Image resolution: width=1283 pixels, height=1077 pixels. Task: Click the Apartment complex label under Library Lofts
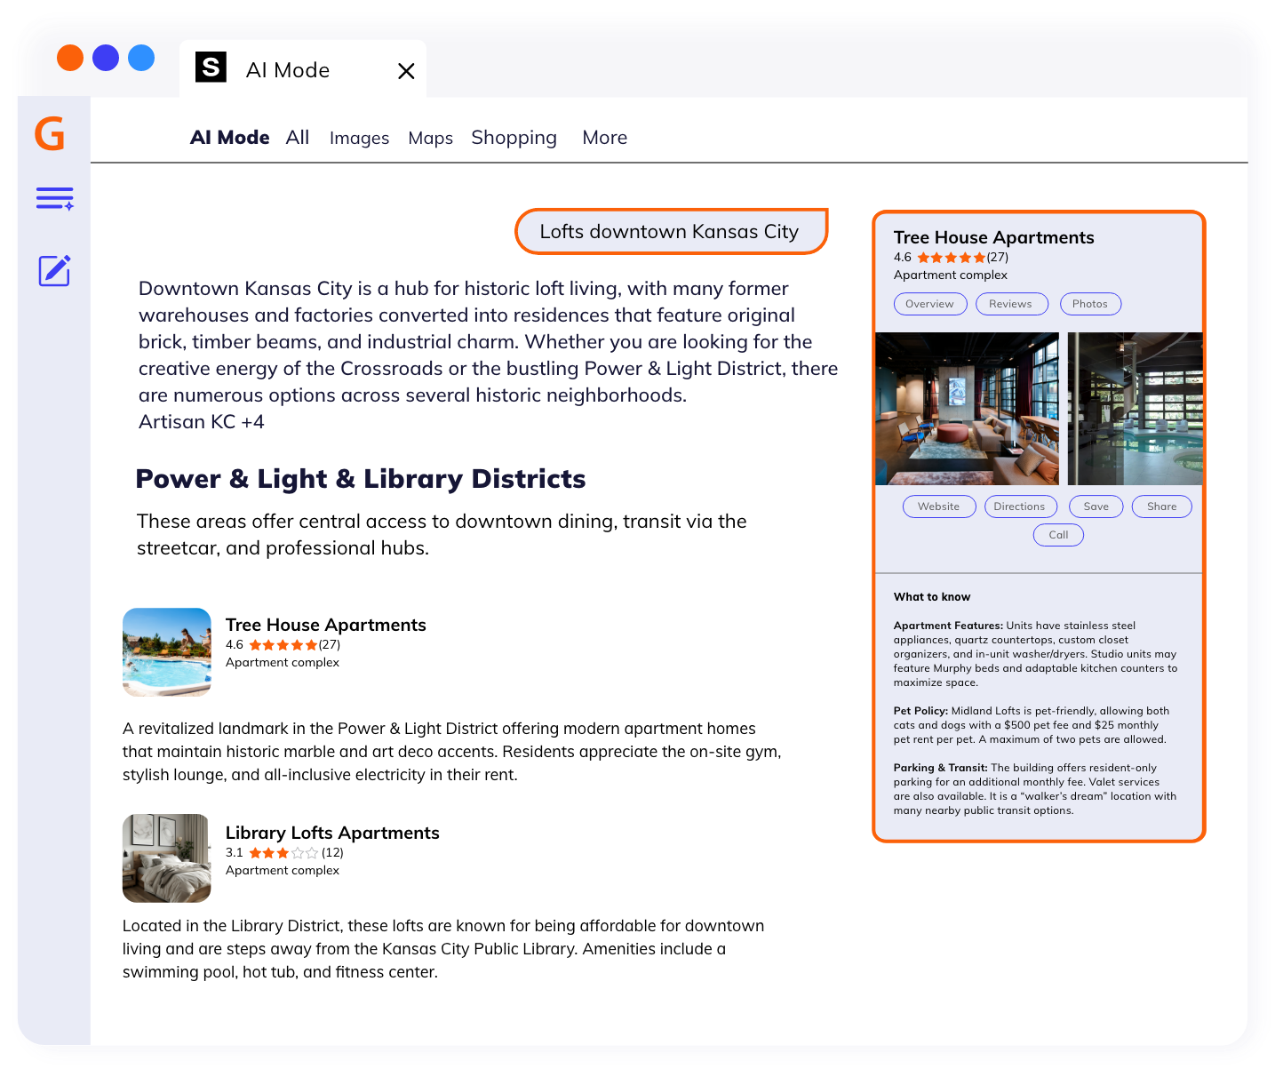(283, 871)
